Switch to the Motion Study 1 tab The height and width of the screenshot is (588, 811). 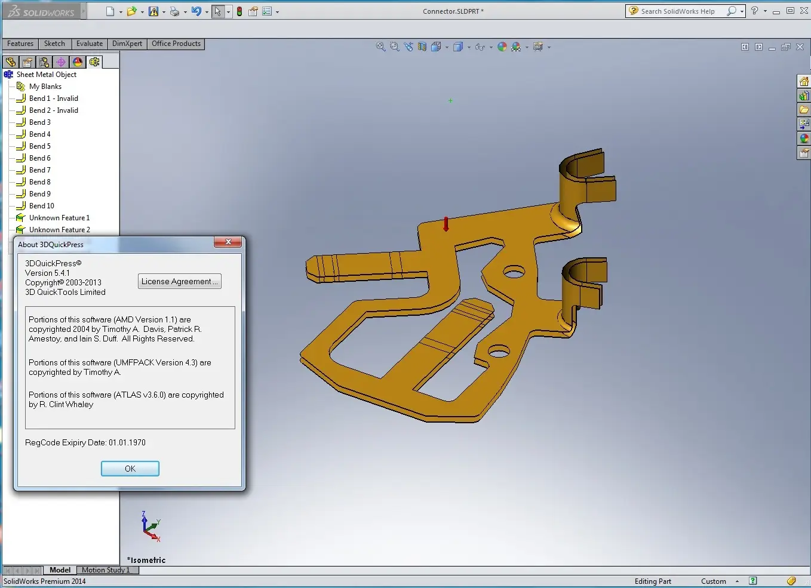coord(106,570)
